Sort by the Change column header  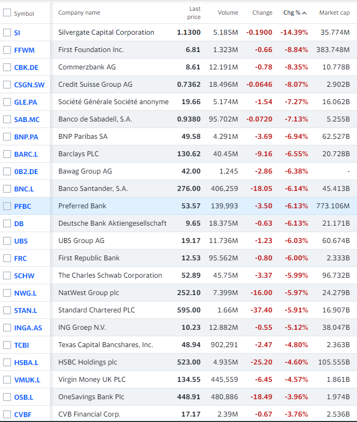coord(262,13)
